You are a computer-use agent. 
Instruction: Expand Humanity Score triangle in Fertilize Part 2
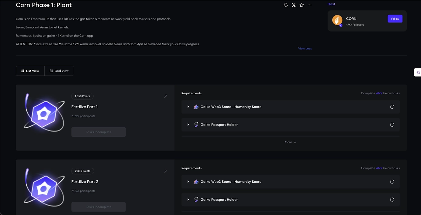[x=188, y=182]
